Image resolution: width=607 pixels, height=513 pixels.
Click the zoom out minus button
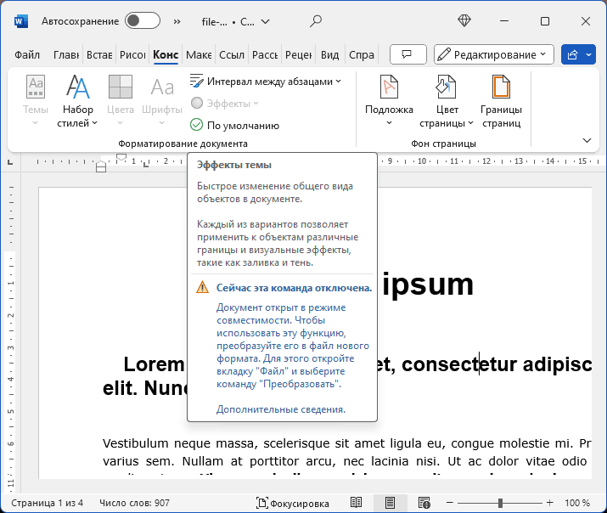449,503
